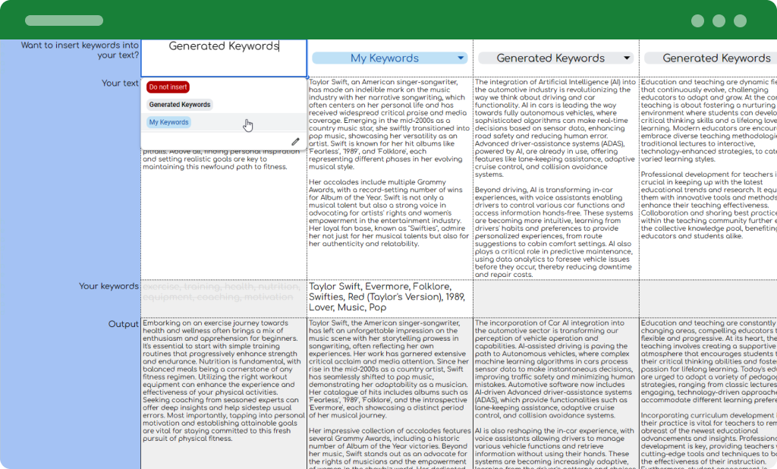This screenshot has width=777, height=469.
Task: Click the 'Car AI integration' output cell
Action: pyautogui.click(x=556, y=393)
